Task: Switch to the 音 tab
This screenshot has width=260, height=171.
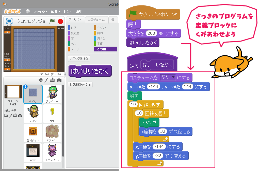Action: coord(113,20)
